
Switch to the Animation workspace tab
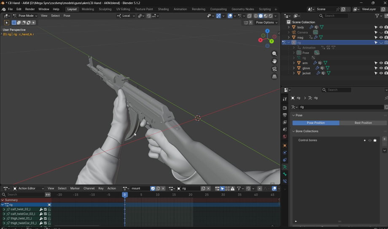pyautogui.click(x=180, y=9)
